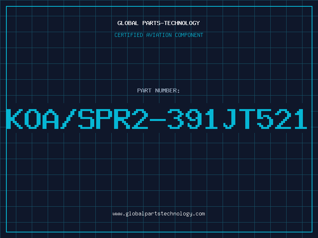
Task: Select the word AVIATION in the subtitle
Action: [x=159, y=35]
